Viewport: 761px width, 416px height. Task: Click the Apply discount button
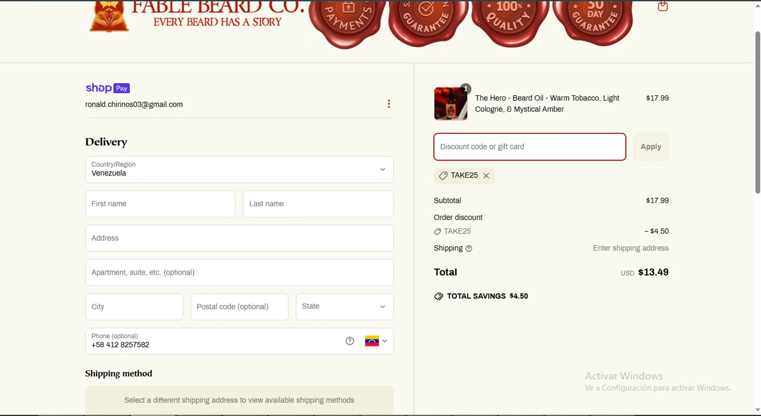pos(651,147)
